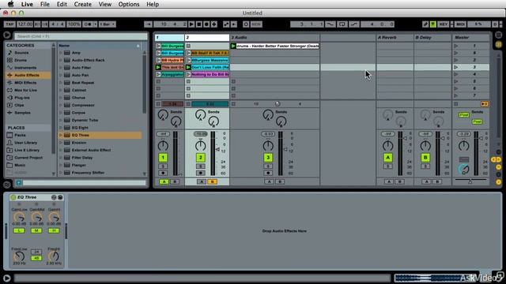
Task: Expand the Audio Effect Rack folder
Action: [x=61, y=60]
